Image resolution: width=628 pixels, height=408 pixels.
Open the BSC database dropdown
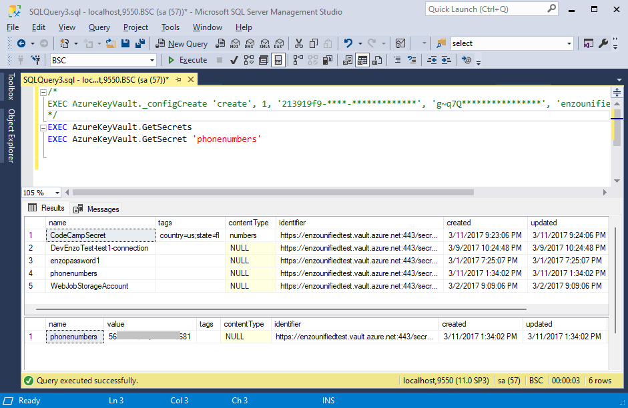(x=151, y=61)
